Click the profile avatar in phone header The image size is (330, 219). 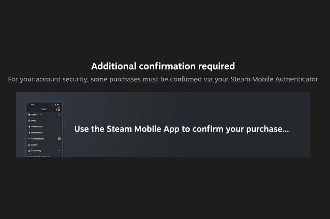(x=59, y=109)
